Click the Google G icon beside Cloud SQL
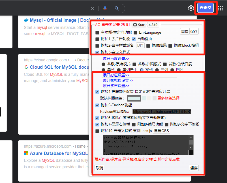The image size is (227, 183). [x=26, y=67]
